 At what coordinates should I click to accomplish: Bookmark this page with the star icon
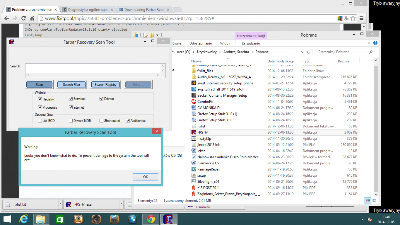click(x=353, y=18)
